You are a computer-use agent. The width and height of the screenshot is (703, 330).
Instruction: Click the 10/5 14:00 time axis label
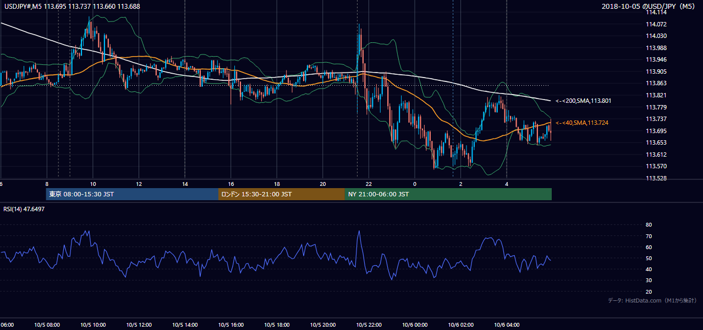(185, 325)
